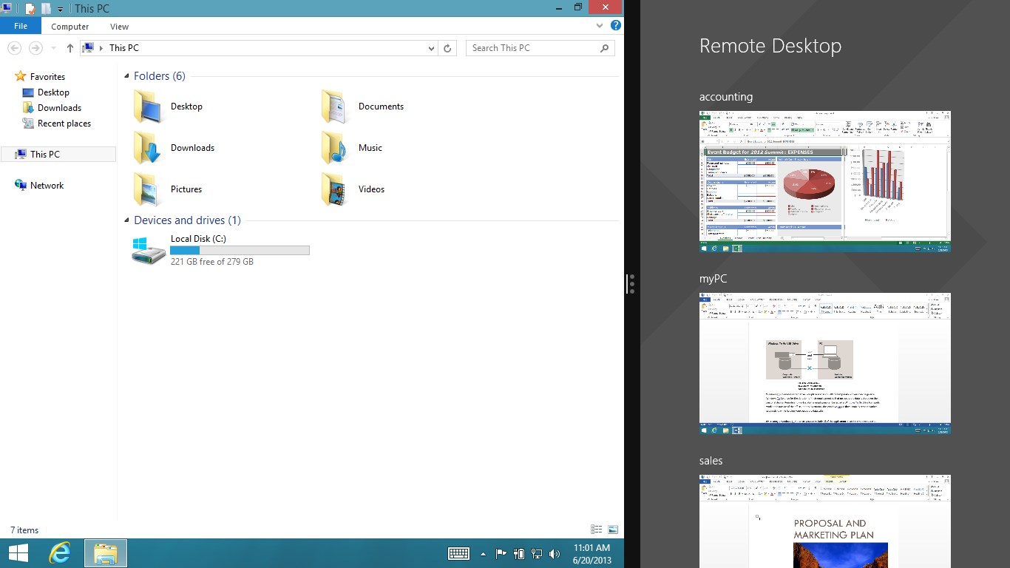Open the Downloads folder icon in main pane

coord(147,148)
